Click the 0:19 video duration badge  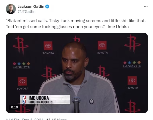14,107
